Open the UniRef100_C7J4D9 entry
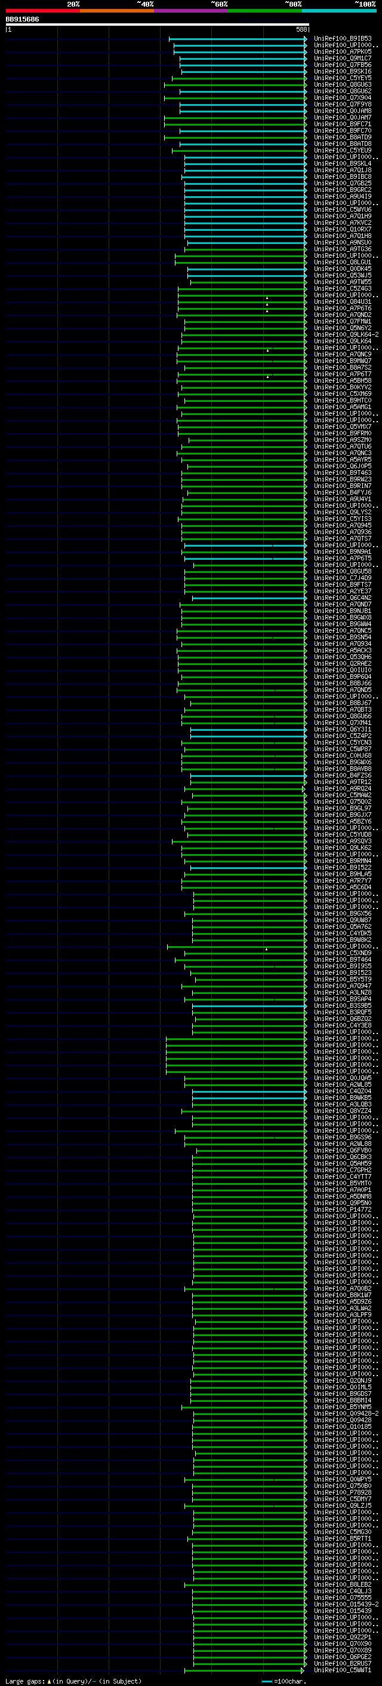382x1686 pixels. point(343,578)
